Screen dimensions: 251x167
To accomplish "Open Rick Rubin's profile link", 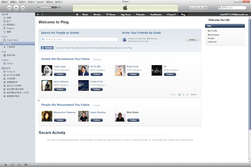I will pos(133,112).
